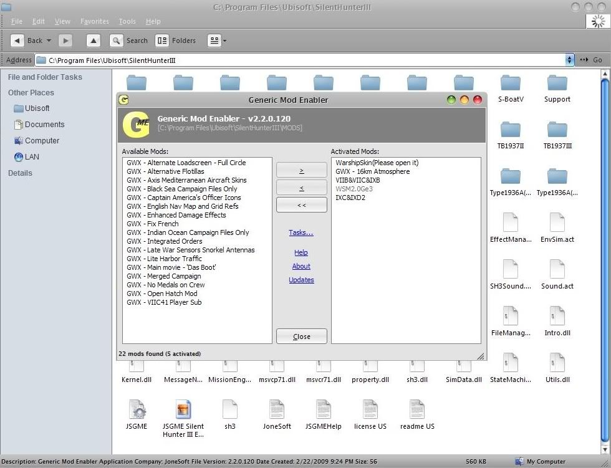The image size is (611, 468).
Task: Open the Help link in Mod Enabler
Action: tap(301, 252)
